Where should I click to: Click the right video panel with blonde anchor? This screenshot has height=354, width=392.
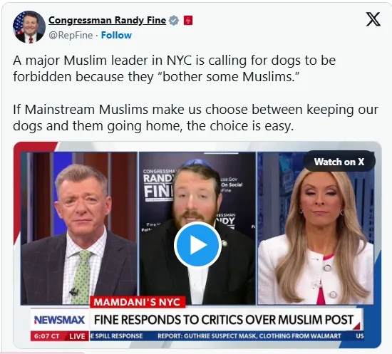pyautogui.click(x=316, y=228)
